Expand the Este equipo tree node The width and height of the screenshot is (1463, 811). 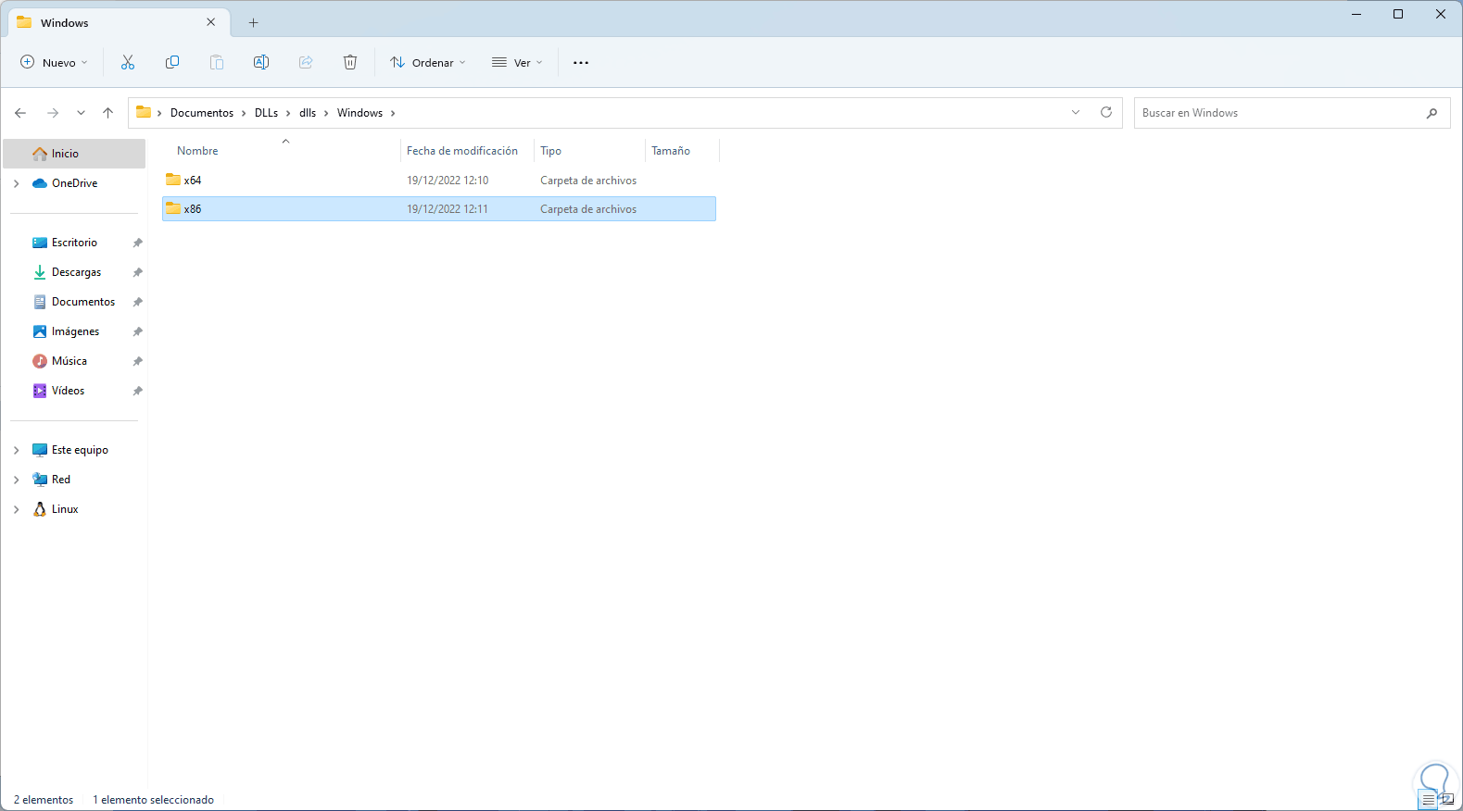[x=17, y=450]
